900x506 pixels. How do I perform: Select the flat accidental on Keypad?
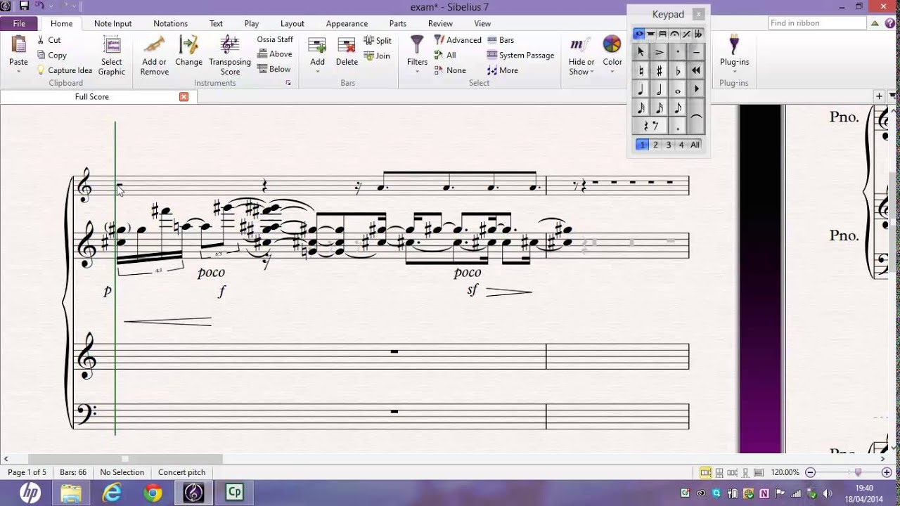(x=678, y=70)
